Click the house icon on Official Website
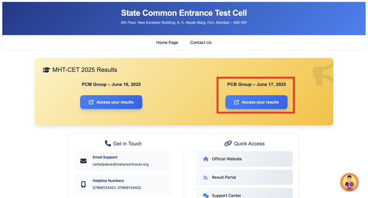The width and height of the screenshot is (368, 198). pos(206,159)
